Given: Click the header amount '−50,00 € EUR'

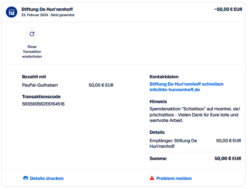Looking at the screenshot, I should click(x=228, y=9).
